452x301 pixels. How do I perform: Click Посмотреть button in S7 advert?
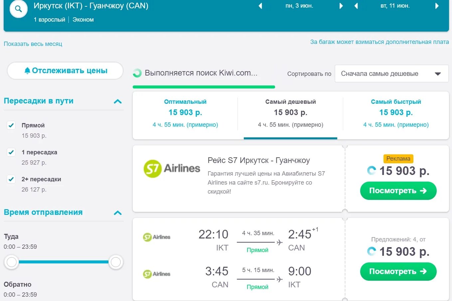click(x=398, y=191)
